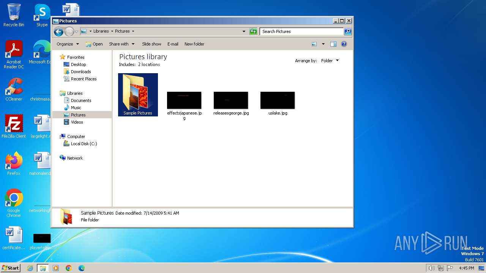Open the address bar history dropdown arrow
This screenshot has width=486, height=273.
[244, 31]
